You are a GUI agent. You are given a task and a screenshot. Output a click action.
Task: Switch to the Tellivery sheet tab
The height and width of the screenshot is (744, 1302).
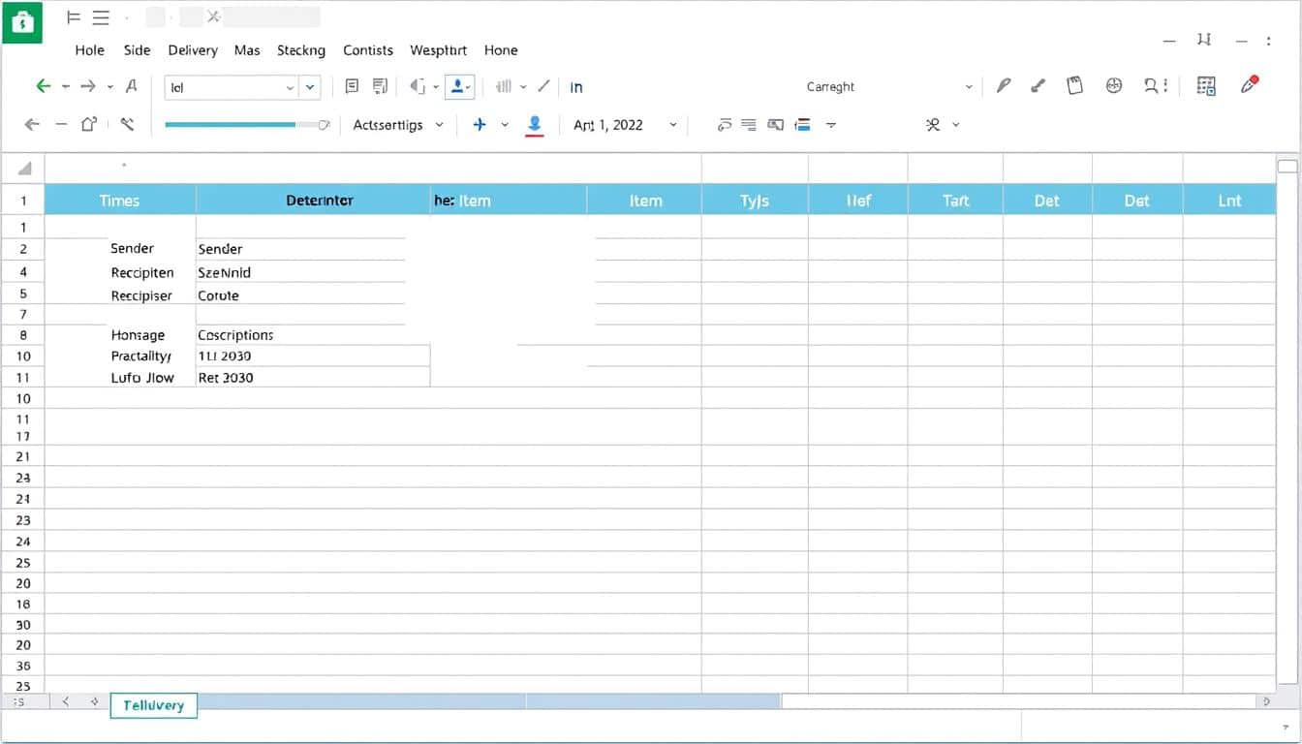154,705
